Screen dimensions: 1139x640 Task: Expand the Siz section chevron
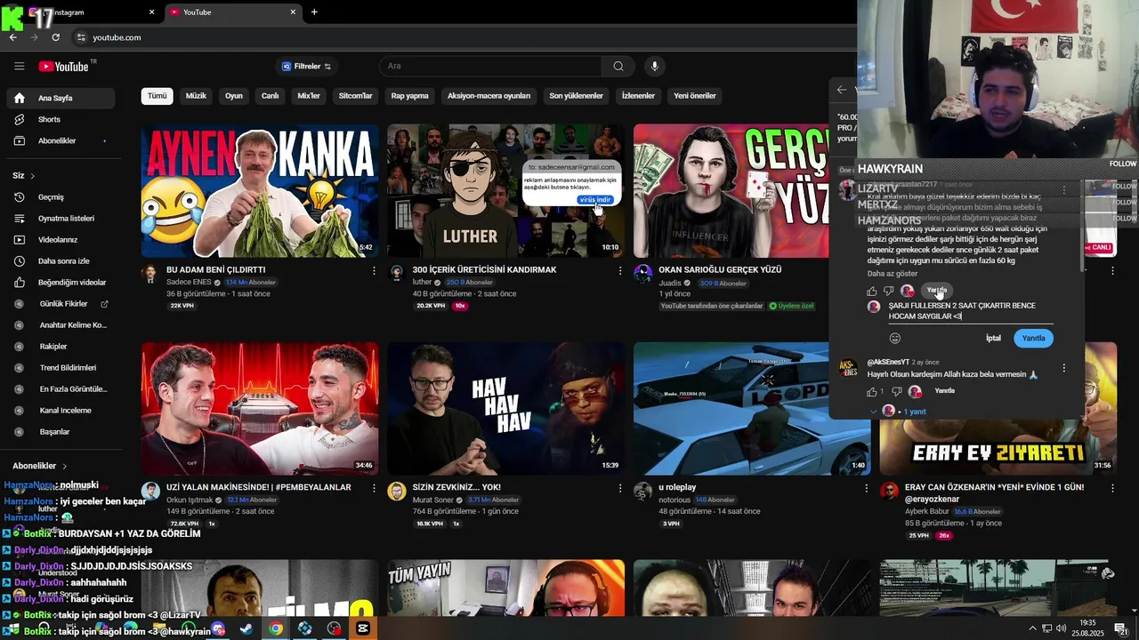pyautogui.click(x=33, y=176)
